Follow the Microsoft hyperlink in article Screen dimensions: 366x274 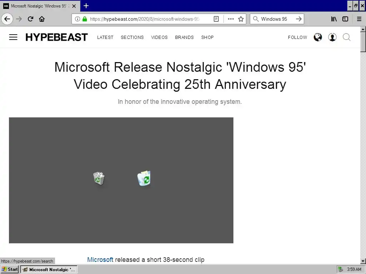coord(100,260)
